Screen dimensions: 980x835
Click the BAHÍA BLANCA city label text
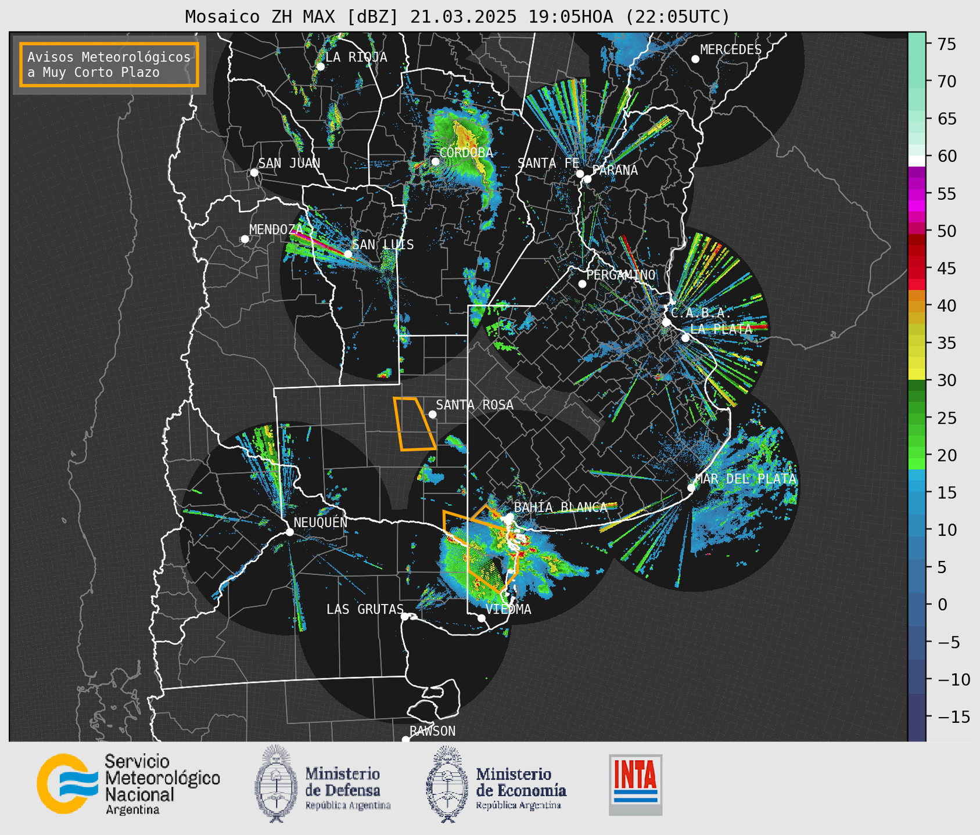(x=561, y=508)
